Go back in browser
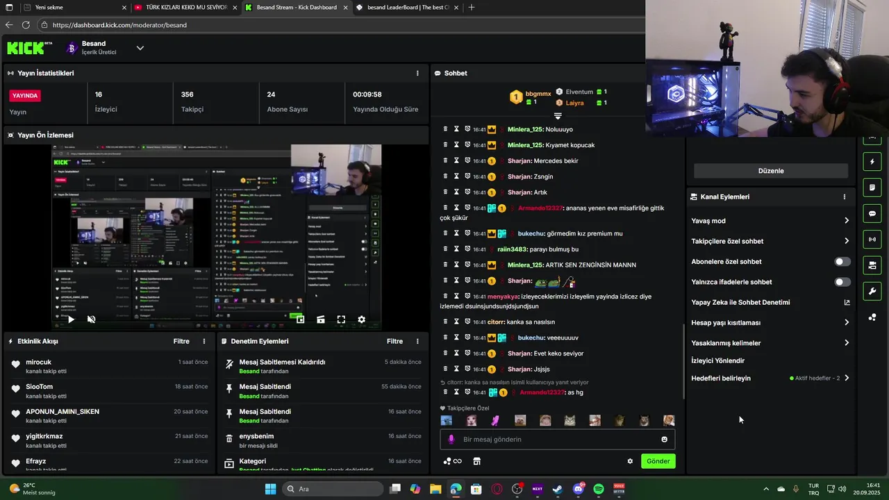Screen dimensions: 889x500 click(9, 25)
